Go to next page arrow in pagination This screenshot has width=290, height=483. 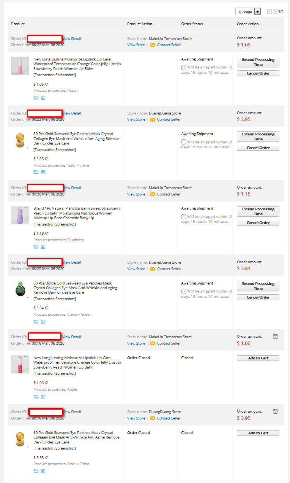tap(275, 11)
